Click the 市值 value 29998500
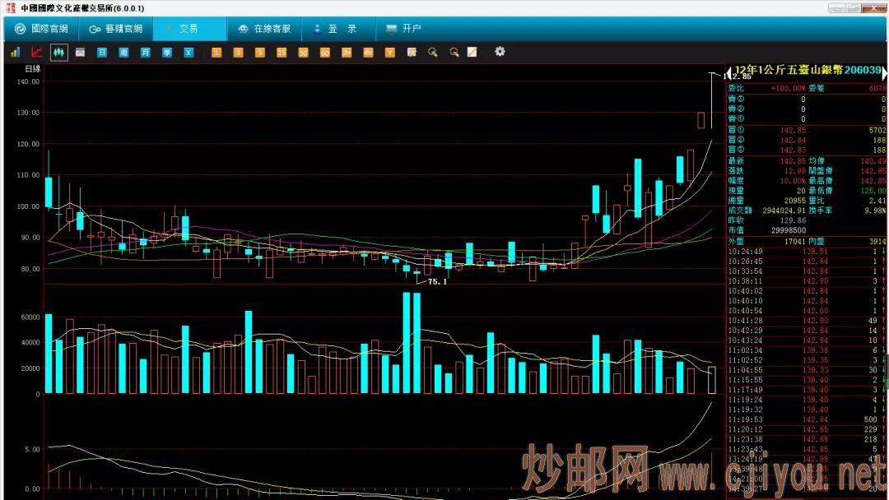This screenshot has height=500, width=889. click(x=789, y=230)
